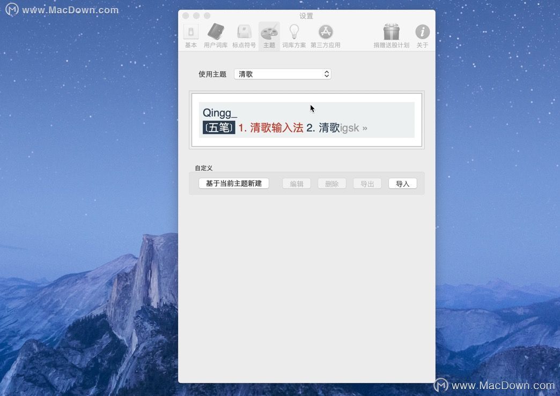Viewport: 560px width, 396px height.
Task: Open the 关于 info pane
Action: (x=422, y=36)
